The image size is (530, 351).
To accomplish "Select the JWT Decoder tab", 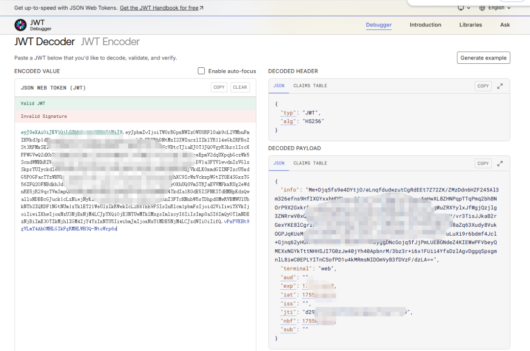I will pyautogui.click(x=44, y=42).
